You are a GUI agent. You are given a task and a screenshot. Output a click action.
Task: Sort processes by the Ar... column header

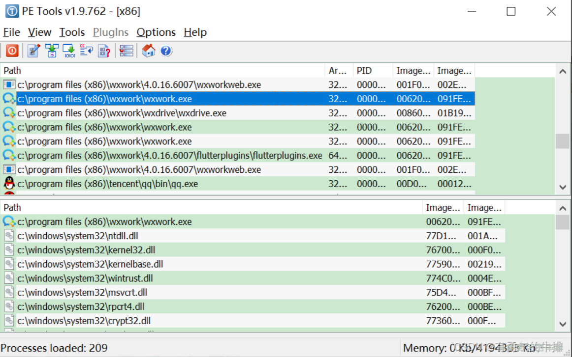pos(339,70)
